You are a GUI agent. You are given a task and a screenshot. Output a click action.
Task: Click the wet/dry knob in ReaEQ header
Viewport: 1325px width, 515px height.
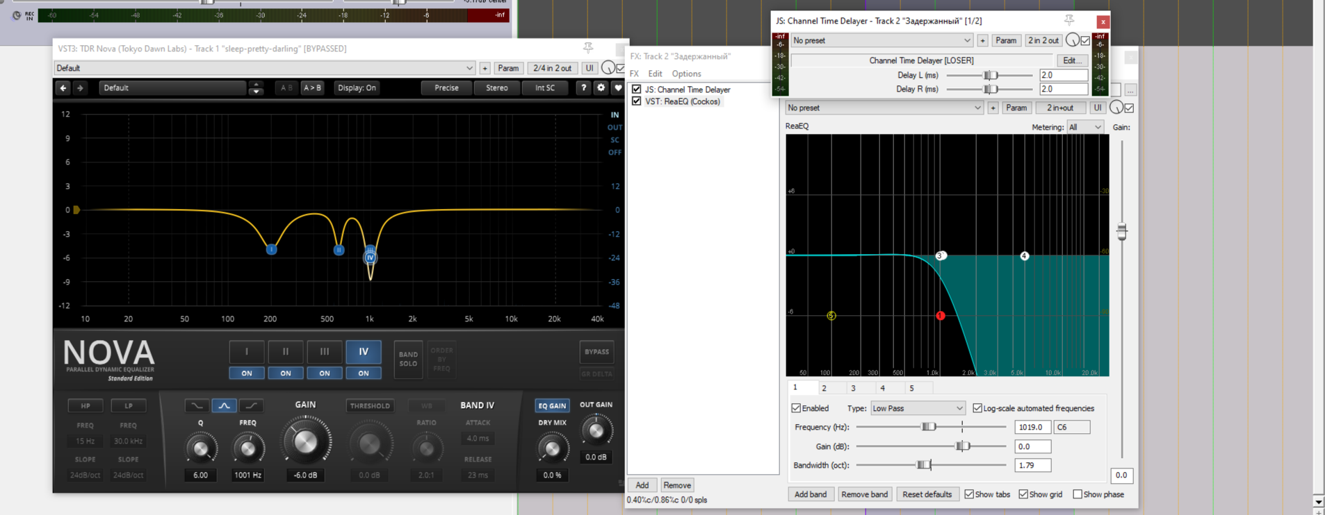(1116, 108)
